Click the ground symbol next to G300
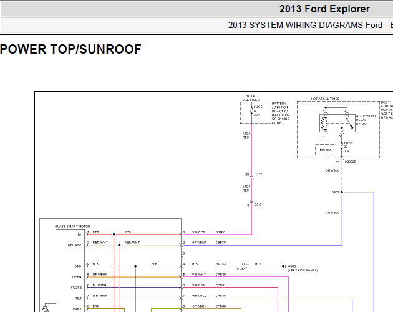The width and height of the screenshot is (393, 312). [x=284, y=266]
